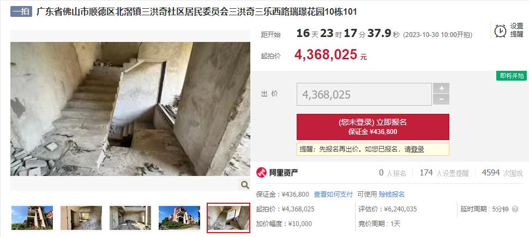Image resolution: width=529 pixels, height=237 pixels.
Task: Decrease bid with the minus button
Action: tap(441, 100)
